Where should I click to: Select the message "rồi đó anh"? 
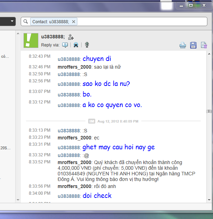[105, 186]
